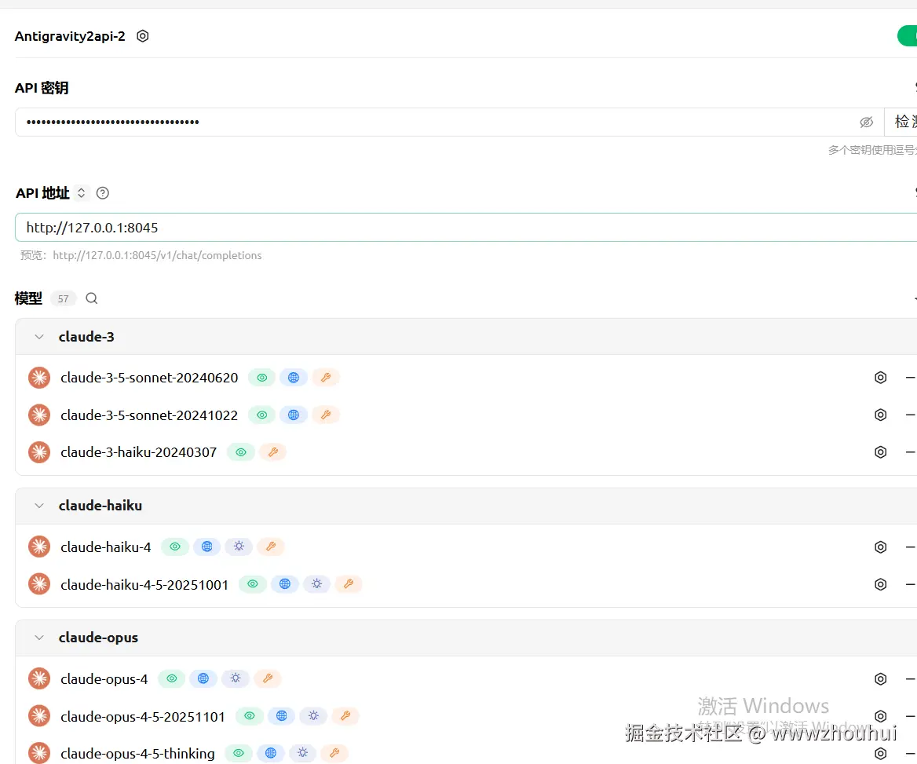This screenshot has width=917, height=764.
Task: Click vision eye badge of claude-3-5-sonnet-20241022
Action: pos(262,415)
